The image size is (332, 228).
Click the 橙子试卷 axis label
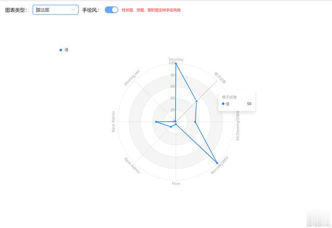point(222,77)
